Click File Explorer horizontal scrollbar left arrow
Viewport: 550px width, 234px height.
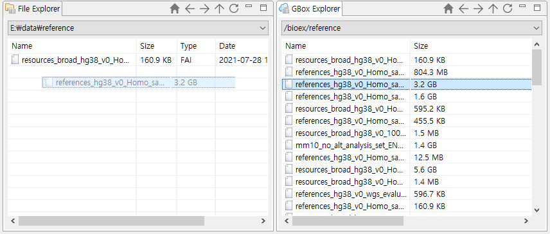point(13,221)
